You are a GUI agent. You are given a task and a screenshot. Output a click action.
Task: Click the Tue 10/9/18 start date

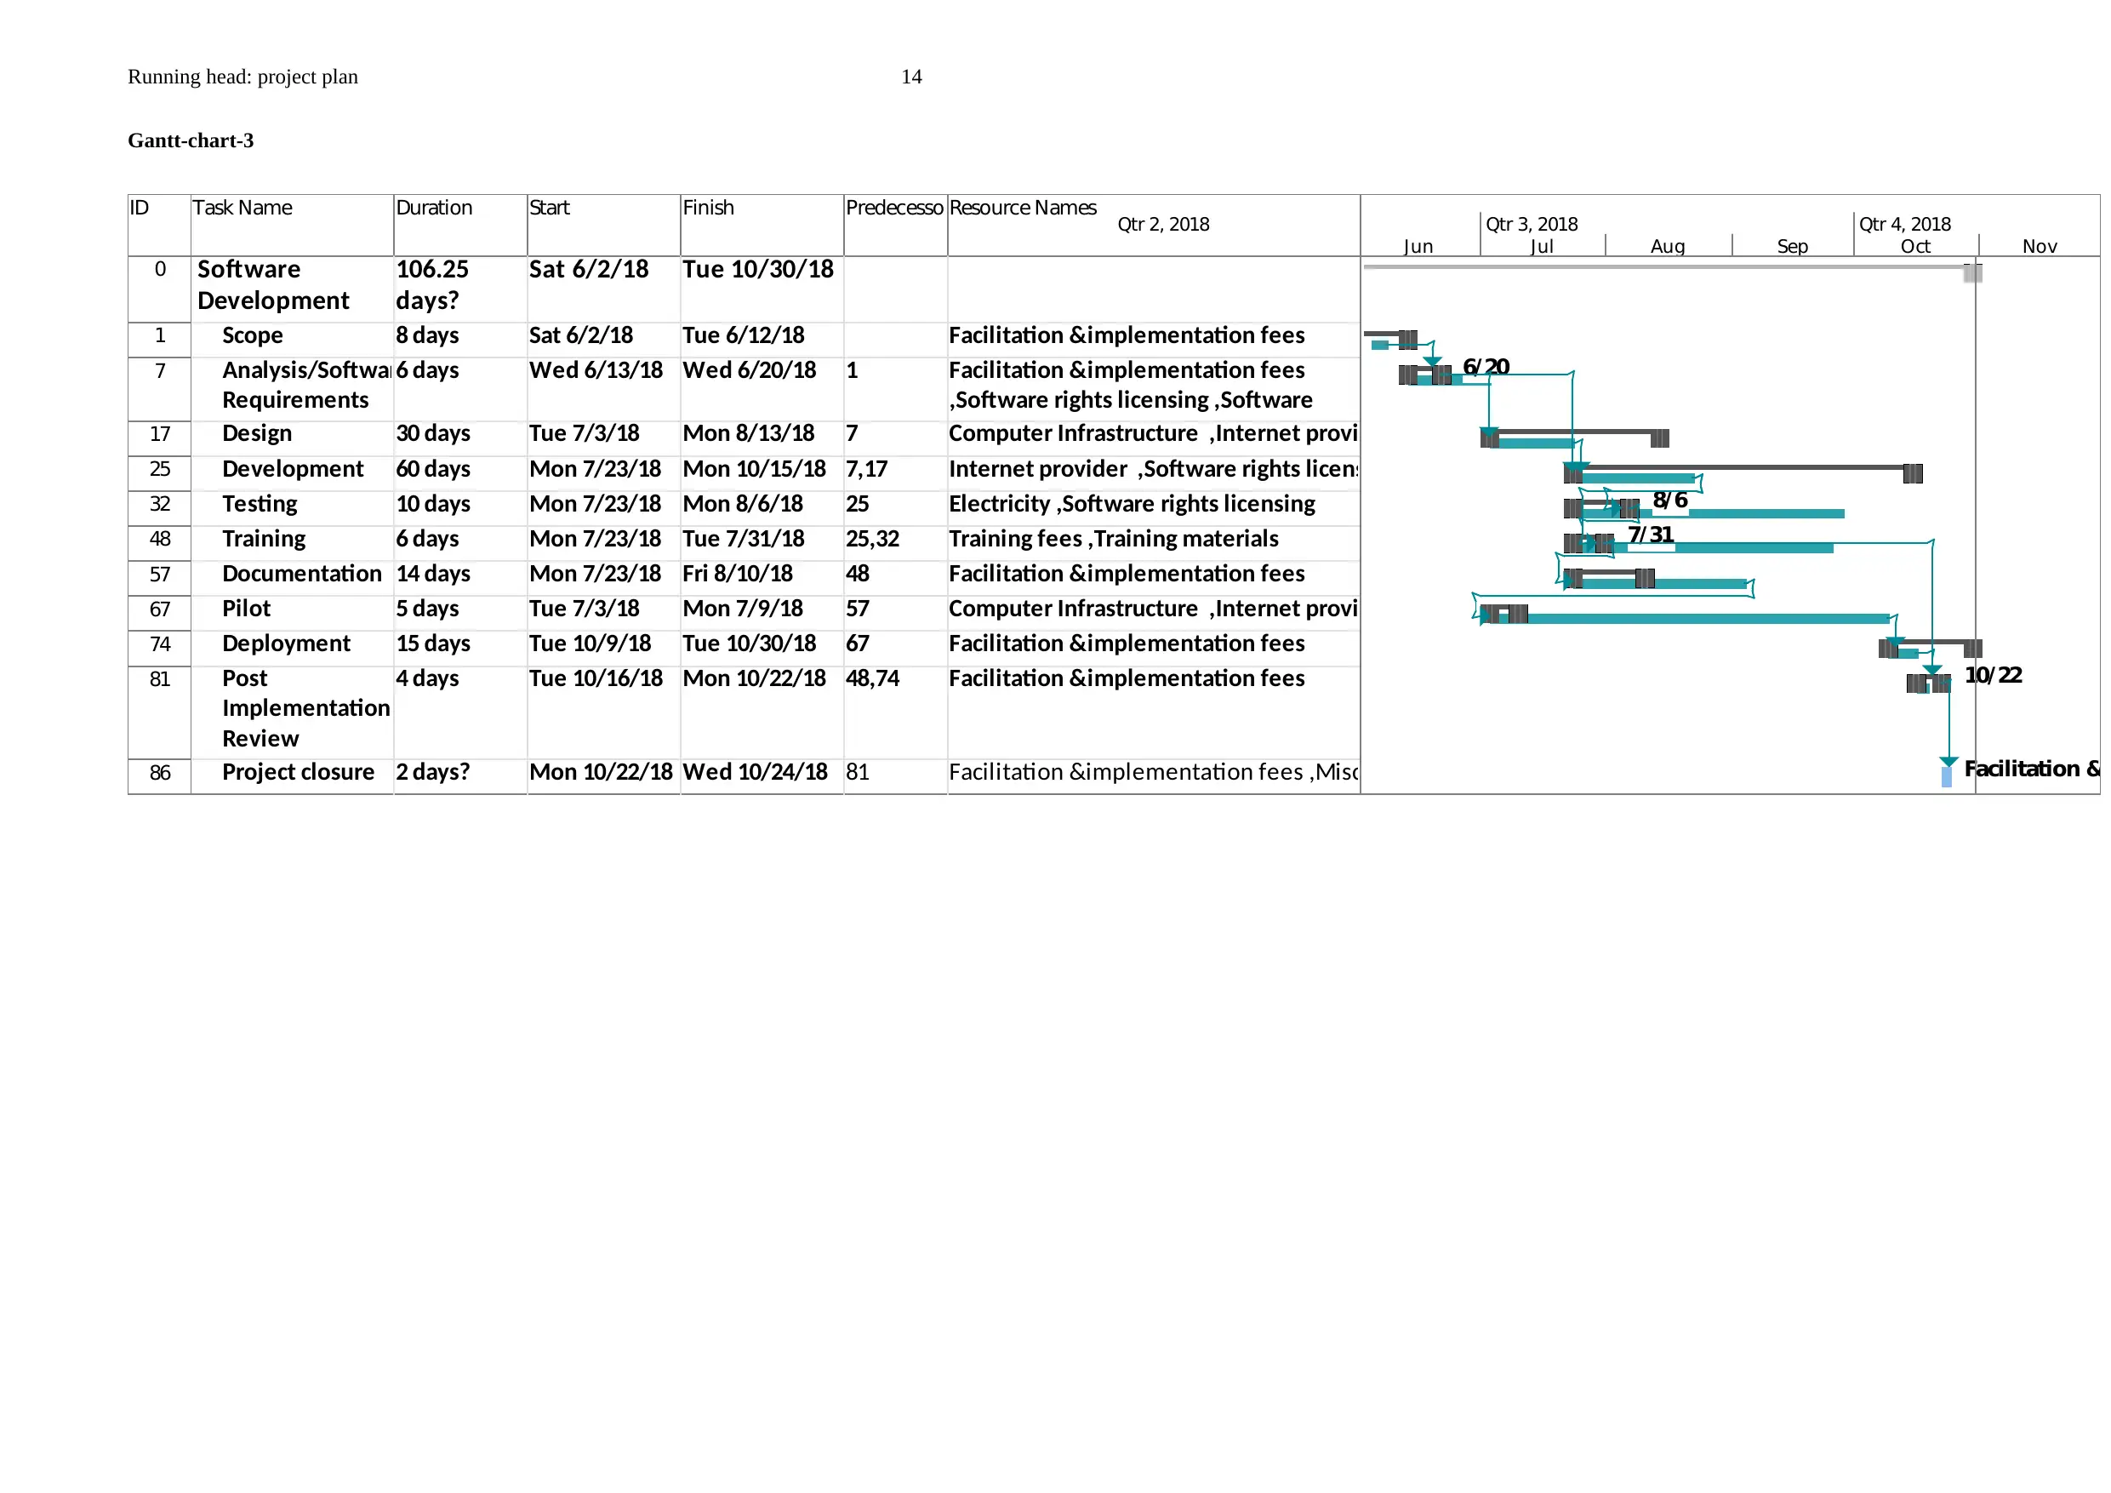(x=591, y=644)
